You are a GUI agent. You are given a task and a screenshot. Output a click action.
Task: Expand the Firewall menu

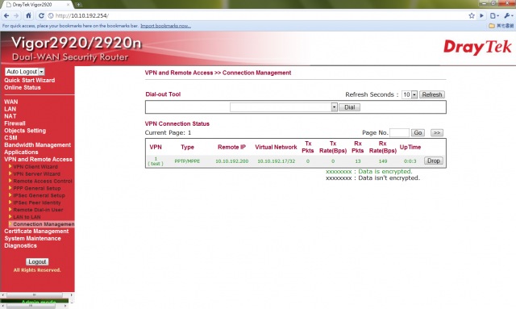coord(15,123)
